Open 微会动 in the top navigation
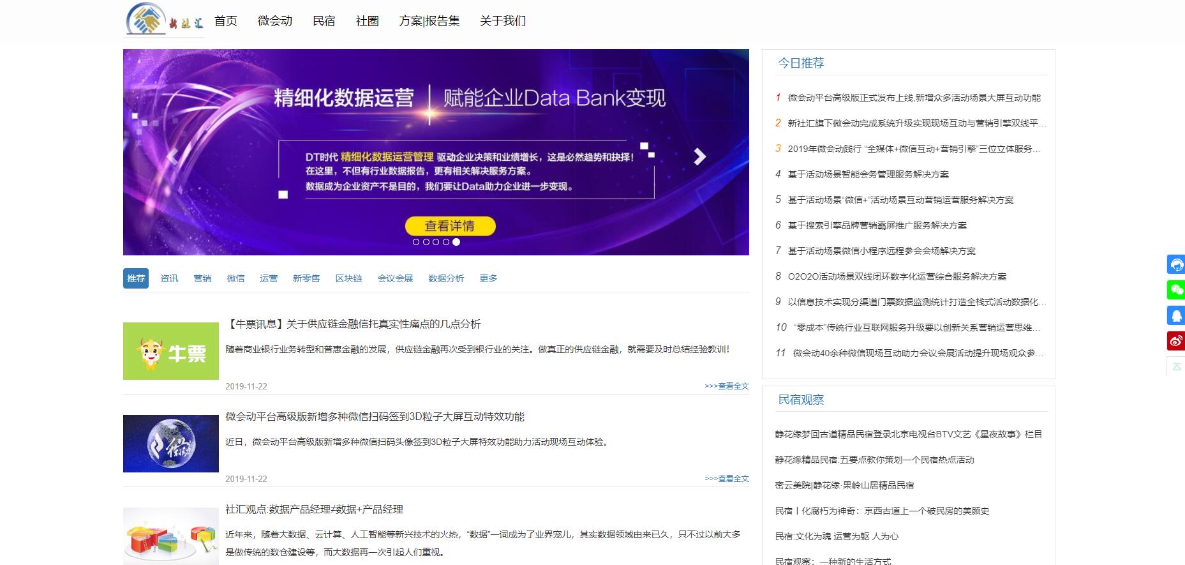 (x=275, y=21)
